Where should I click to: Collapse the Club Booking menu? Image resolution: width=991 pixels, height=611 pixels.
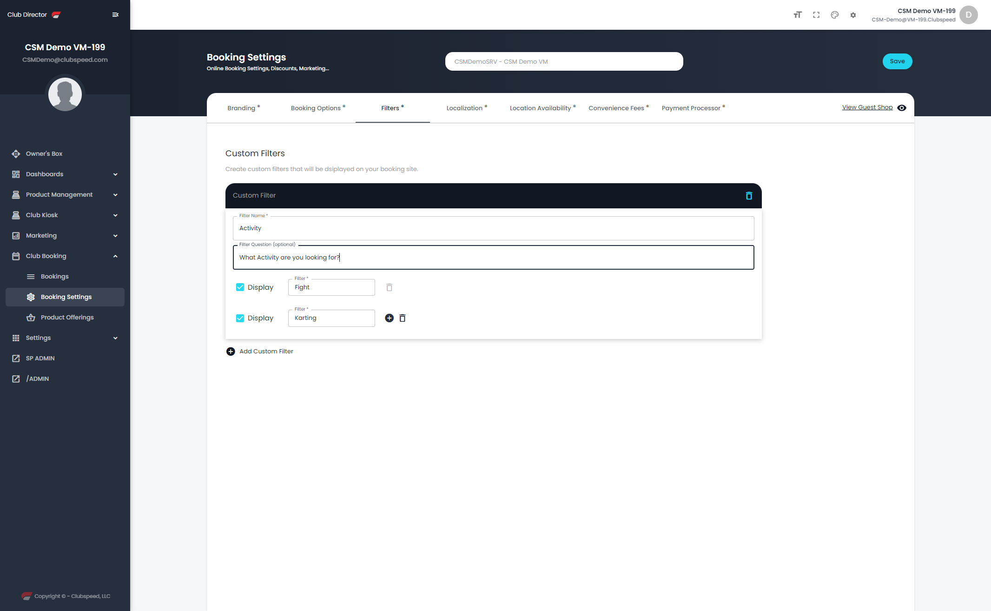(65, 256)
